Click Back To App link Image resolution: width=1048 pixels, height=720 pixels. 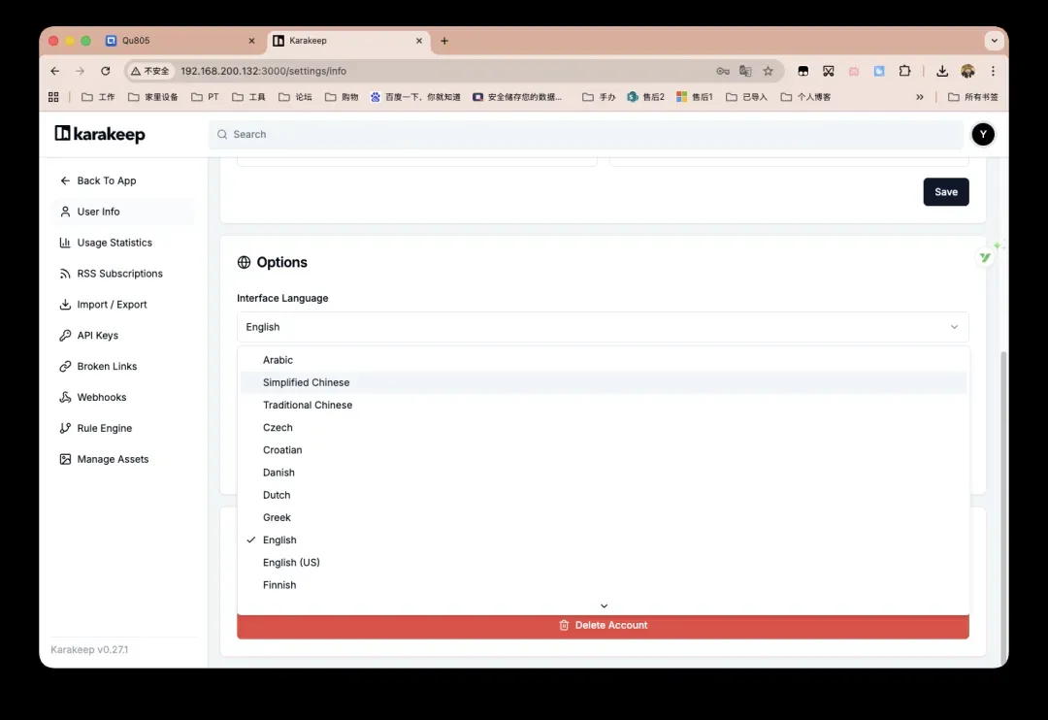106,180
